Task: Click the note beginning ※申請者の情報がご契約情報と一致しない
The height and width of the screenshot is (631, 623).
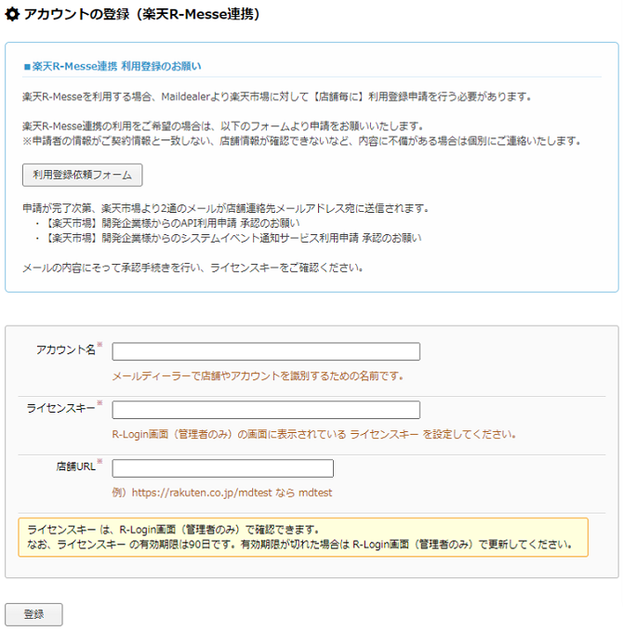Action: coord(301,141)
